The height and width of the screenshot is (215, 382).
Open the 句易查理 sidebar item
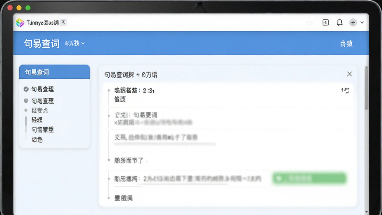43,89
